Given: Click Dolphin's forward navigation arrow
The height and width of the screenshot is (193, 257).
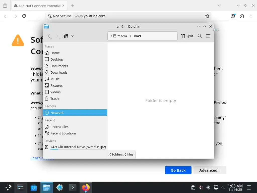Looking at the screenshot, I should pos(57,36).
